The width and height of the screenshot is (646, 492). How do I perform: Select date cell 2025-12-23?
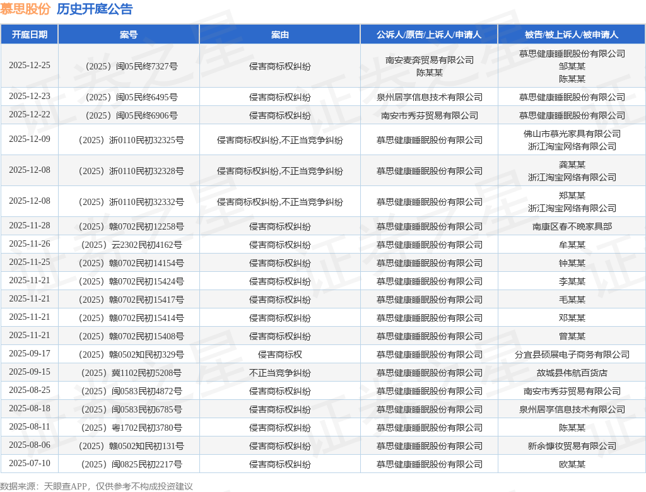tap(30, 96)
